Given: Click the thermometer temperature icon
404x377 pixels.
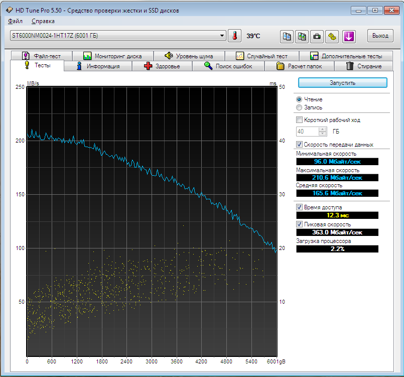Looking at the screenshot, I should click(x=234, y=36).
